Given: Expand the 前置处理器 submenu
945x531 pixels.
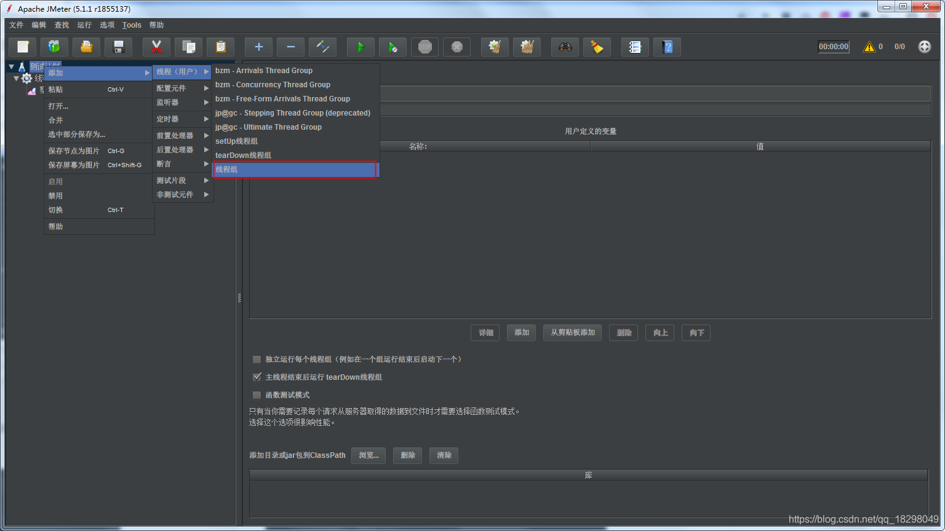Looking at the screenshot, I should tap(183, 136).
